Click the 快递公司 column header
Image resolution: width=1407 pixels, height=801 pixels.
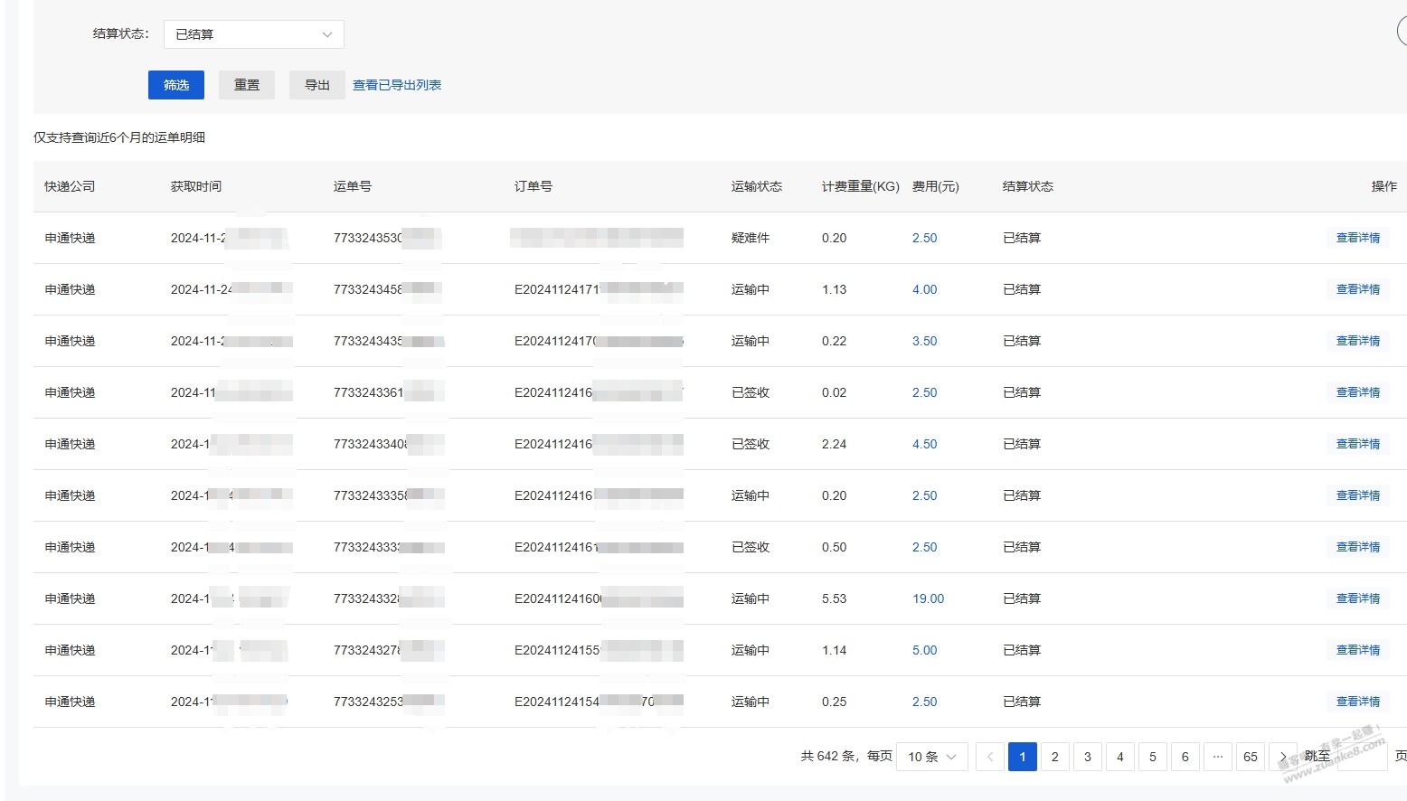[x=70, y=186]
